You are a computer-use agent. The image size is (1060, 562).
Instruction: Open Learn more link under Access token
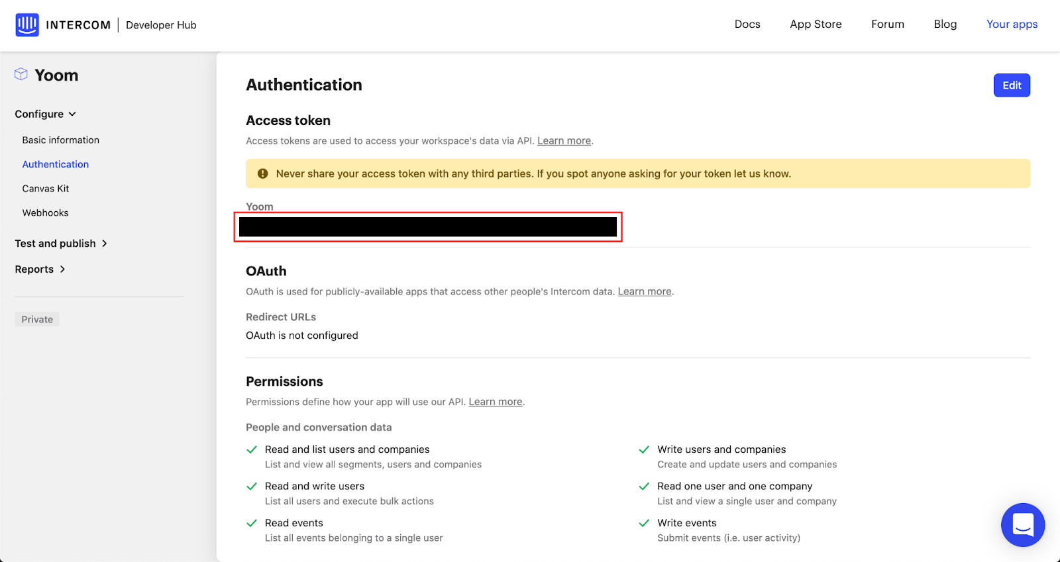pos(564,141)
